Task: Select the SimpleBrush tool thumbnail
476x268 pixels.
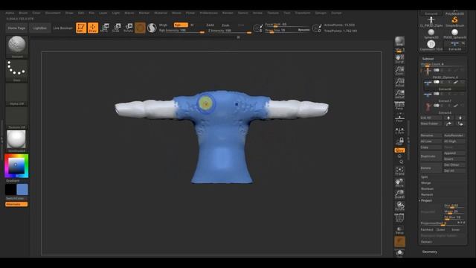Action: pos(454,22)
